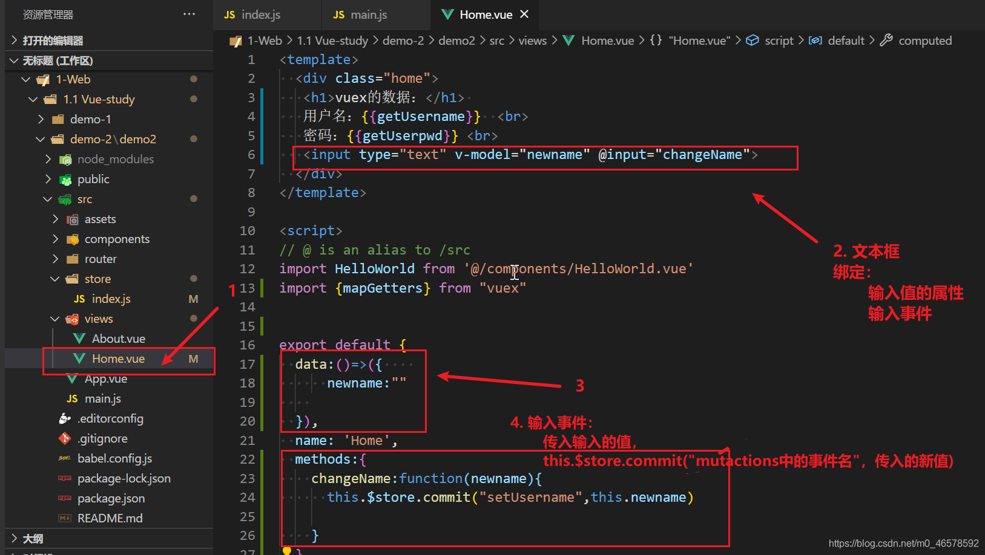Click the README.md markdown icon
The width and height of the screenshot is (985, 555).
[x=65, y=518]
